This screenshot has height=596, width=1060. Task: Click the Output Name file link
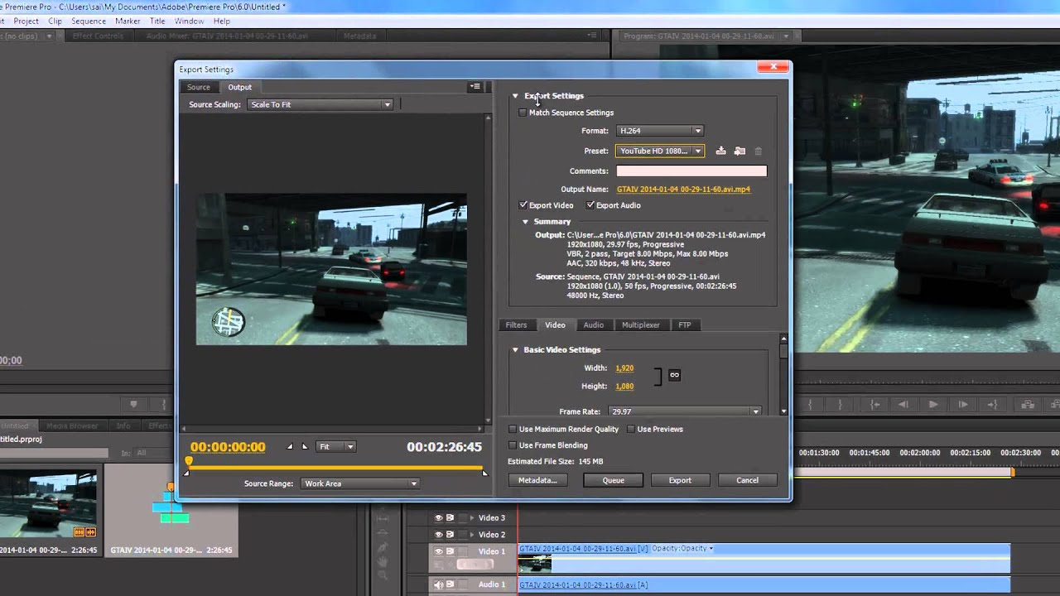coord(683,189)
